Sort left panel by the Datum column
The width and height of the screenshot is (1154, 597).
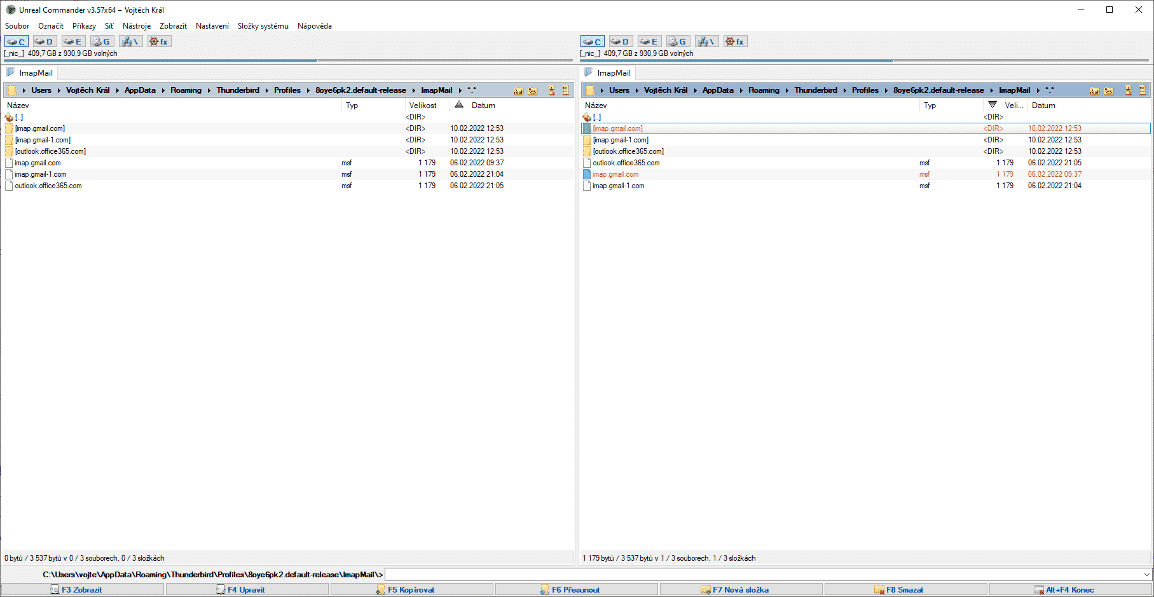coord(483,106)
